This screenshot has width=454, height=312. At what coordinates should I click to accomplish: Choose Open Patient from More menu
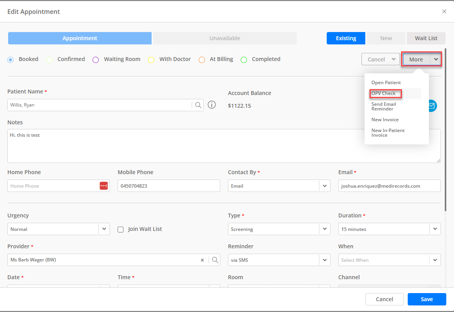(x=386, y=83)
